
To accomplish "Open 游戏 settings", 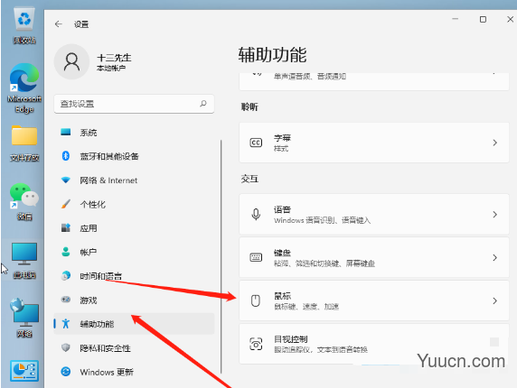I will [134, 300].
